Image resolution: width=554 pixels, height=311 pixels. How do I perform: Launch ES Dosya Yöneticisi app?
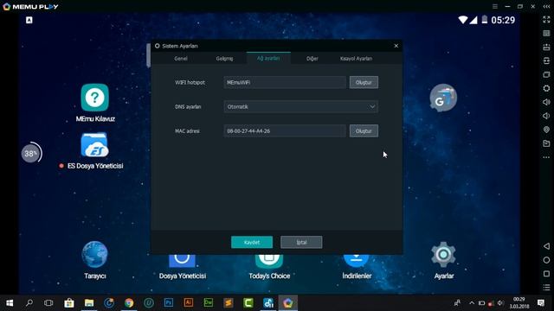pos(94,145)
